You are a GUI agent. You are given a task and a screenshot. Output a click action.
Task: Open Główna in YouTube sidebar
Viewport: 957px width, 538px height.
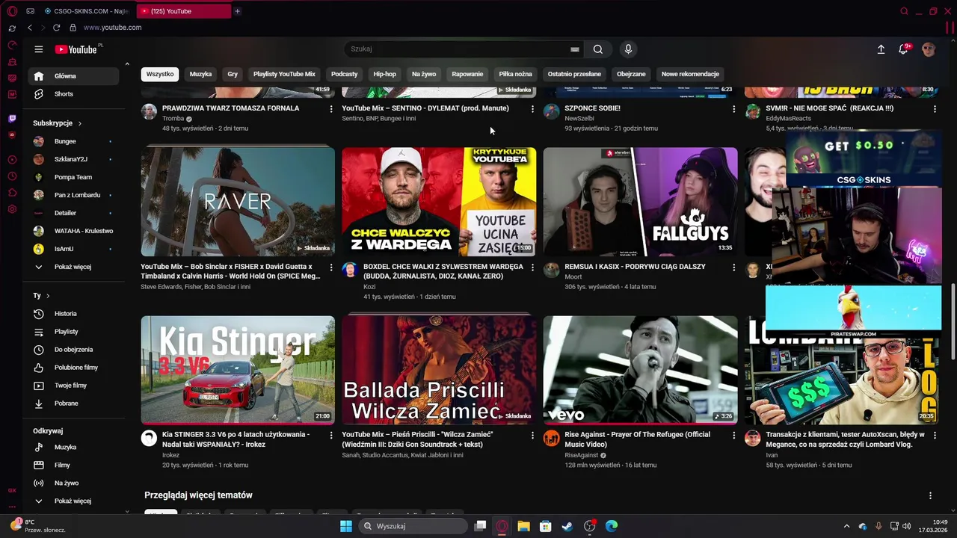coord(73,76)
